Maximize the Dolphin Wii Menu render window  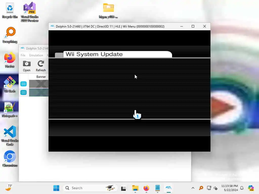point(193,26)
